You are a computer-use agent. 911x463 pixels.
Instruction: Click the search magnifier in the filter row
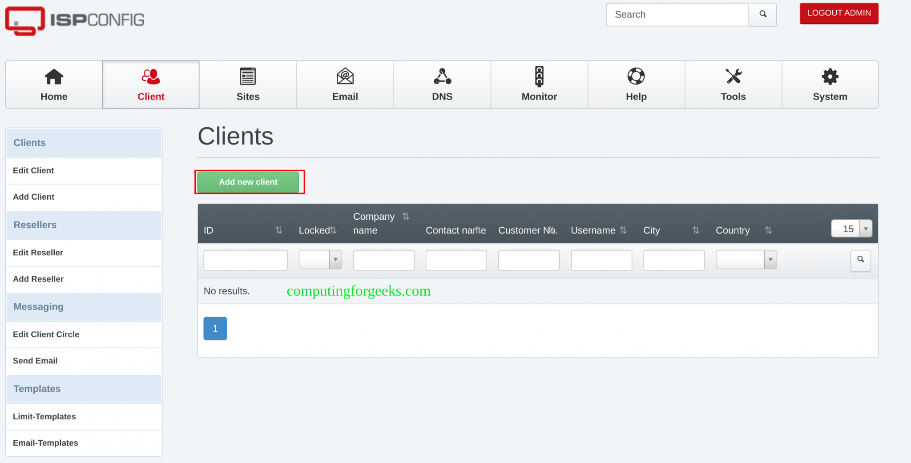(860, 260)
